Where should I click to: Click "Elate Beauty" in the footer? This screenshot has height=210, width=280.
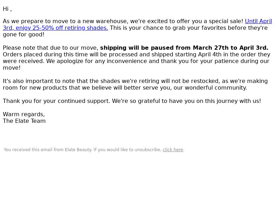tap(78, 150)
